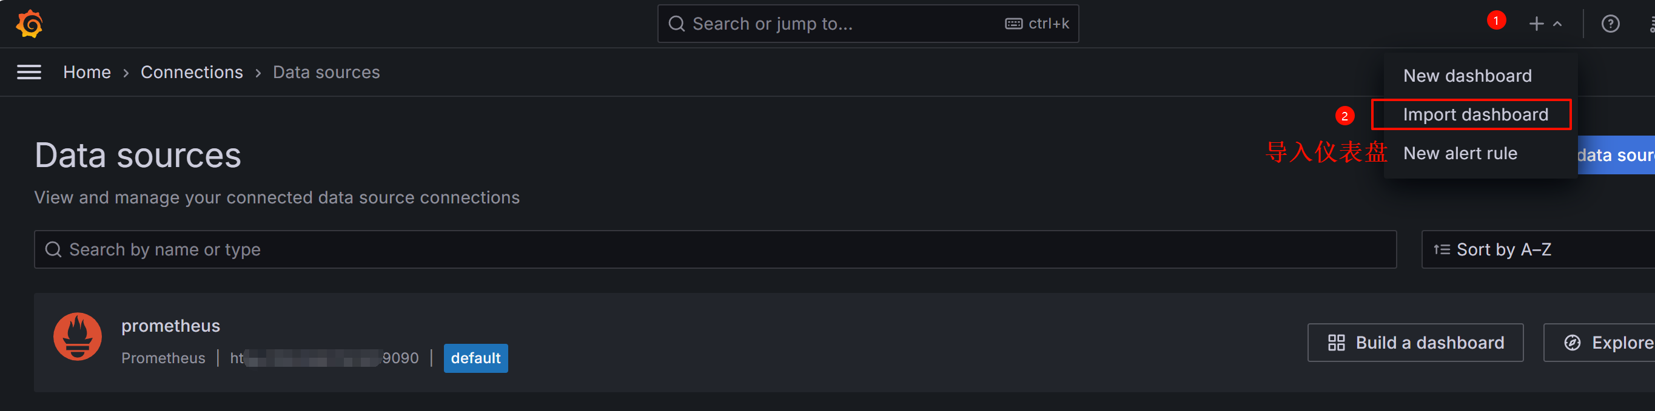Click the Search or jump to box
1655x411 pixels.
click(x=835, y=24)
